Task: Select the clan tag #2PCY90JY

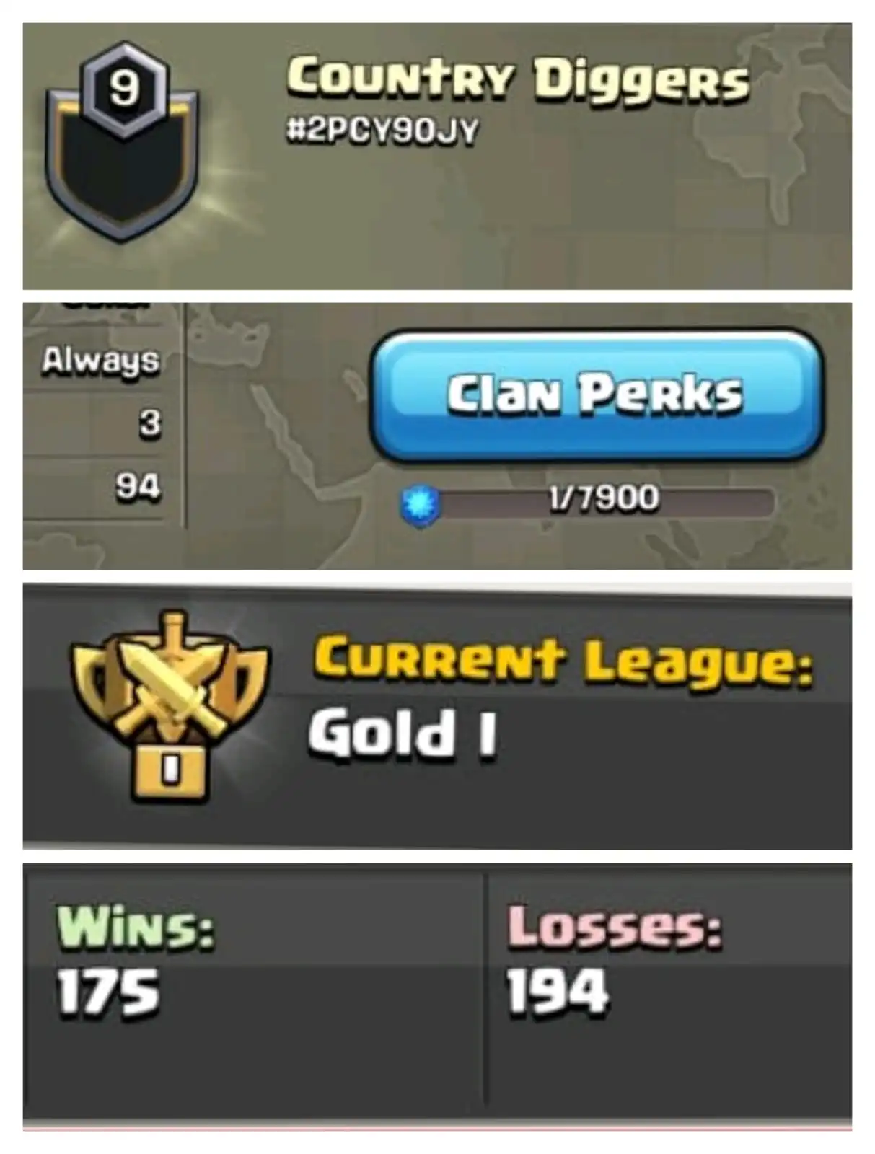Action: [382, 131]
